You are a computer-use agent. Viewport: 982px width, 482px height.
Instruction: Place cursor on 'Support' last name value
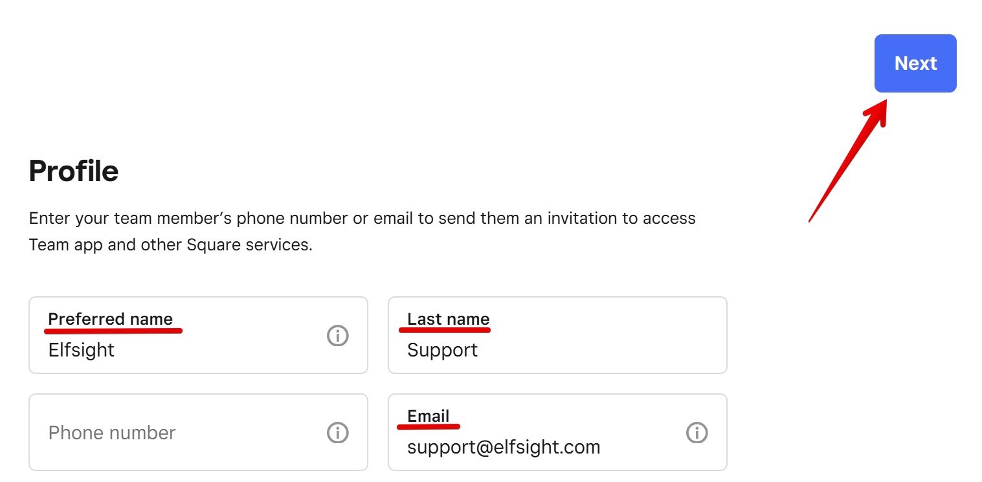click(443, 350)
